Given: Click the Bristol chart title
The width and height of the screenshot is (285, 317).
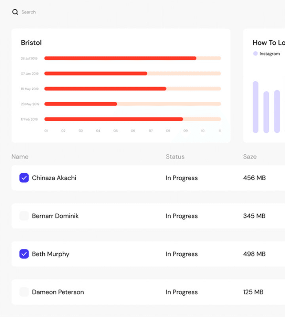Looking at the screenshot, I should point(31,43).
